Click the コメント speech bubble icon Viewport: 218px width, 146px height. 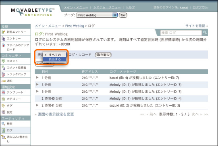pyautogui.click(x=3, y=61)
